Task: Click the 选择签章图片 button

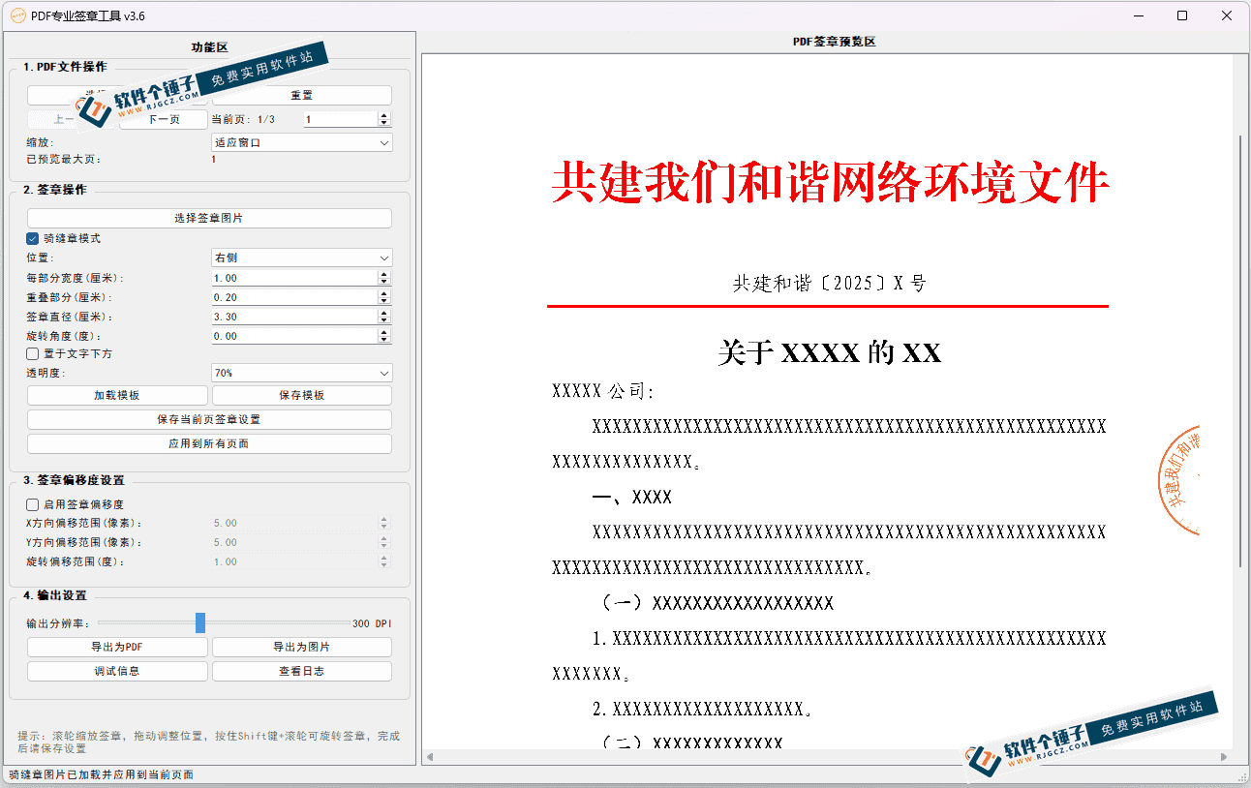Action: point(209,218)
